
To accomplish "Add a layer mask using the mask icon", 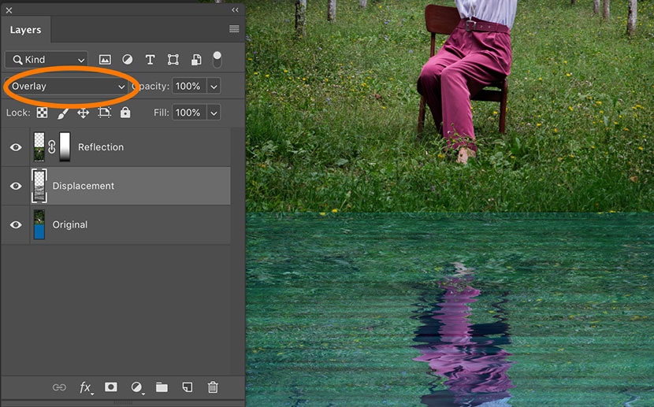I will pos(111,387).
